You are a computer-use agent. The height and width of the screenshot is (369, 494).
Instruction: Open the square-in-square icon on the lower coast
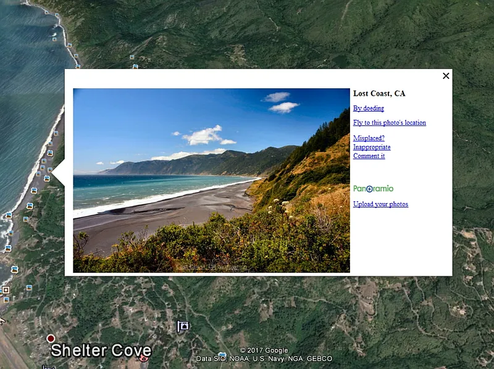[x=6, y=289]
